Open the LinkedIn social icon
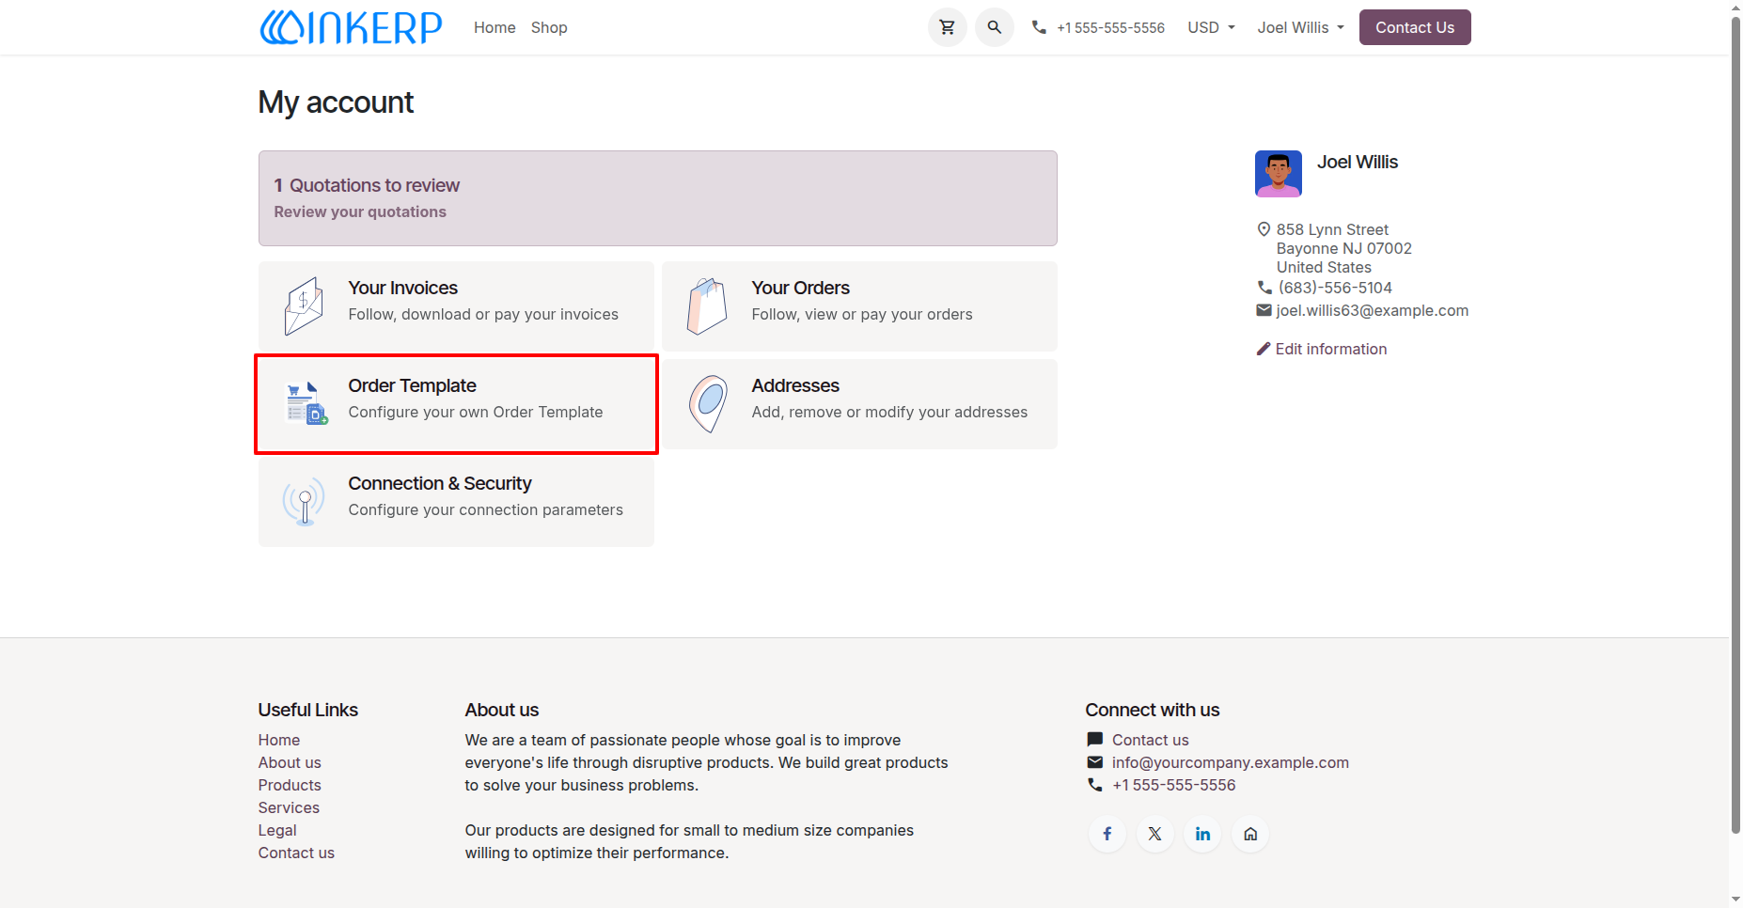The height and width of the screenshot is (908, 1743). click(x=1202, y=834)
